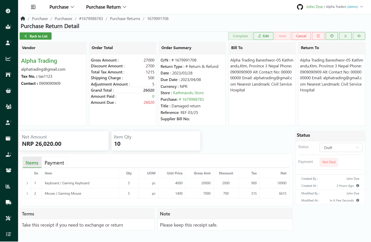Open the store front sidebar icon
Screen dimensions: 371x242
[x=8, y=75]
